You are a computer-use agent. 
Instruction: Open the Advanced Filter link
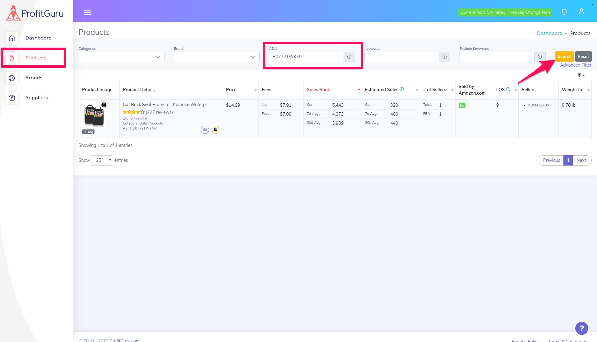click(x=576, y=65)
